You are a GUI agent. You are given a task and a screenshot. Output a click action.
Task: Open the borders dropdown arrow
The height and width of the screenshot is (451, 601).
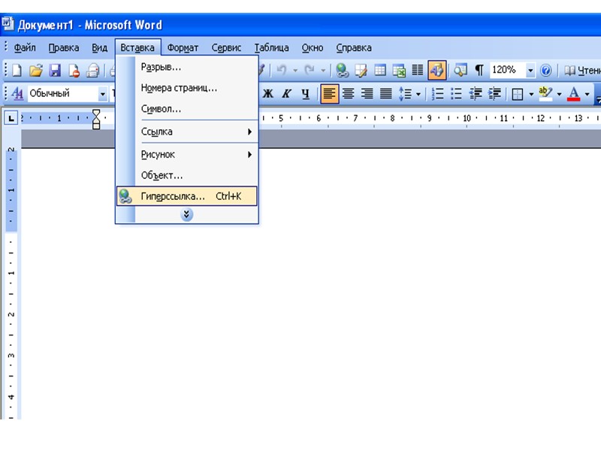531,94
